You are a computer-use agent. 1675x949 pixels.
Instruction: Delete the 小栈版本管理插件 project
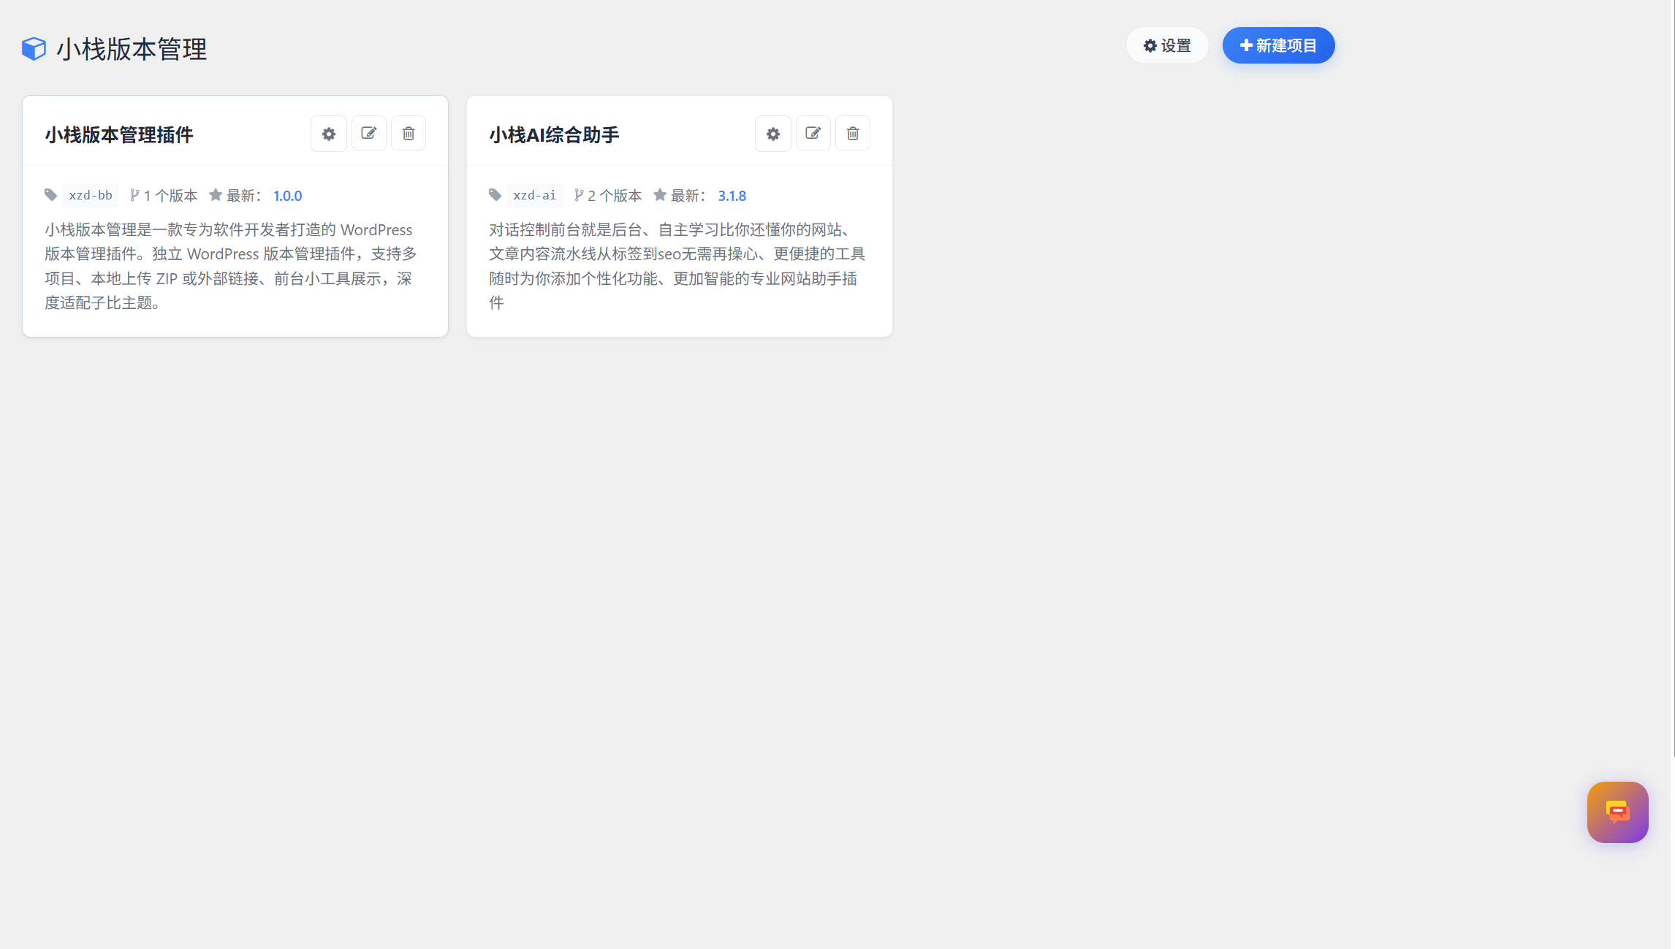tap(409, 134)
